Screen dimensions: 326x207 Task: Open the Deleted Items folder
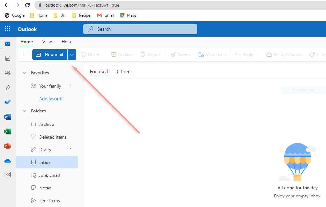tap(47, 137)
